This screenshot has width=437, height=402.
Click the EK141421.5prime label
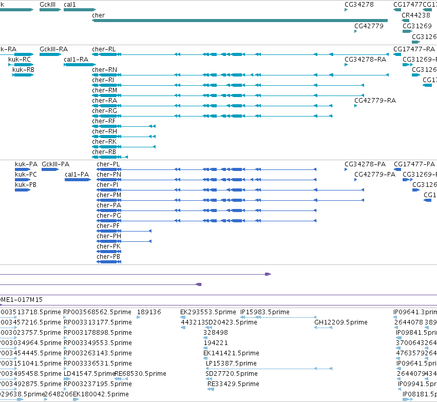(231, 353)
